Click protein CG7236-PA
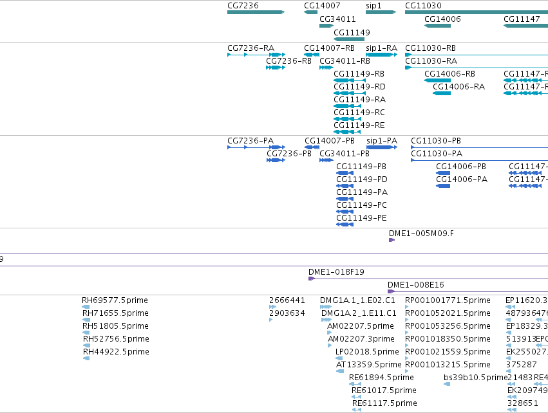 pyautogui.click(x=256, y=147)
